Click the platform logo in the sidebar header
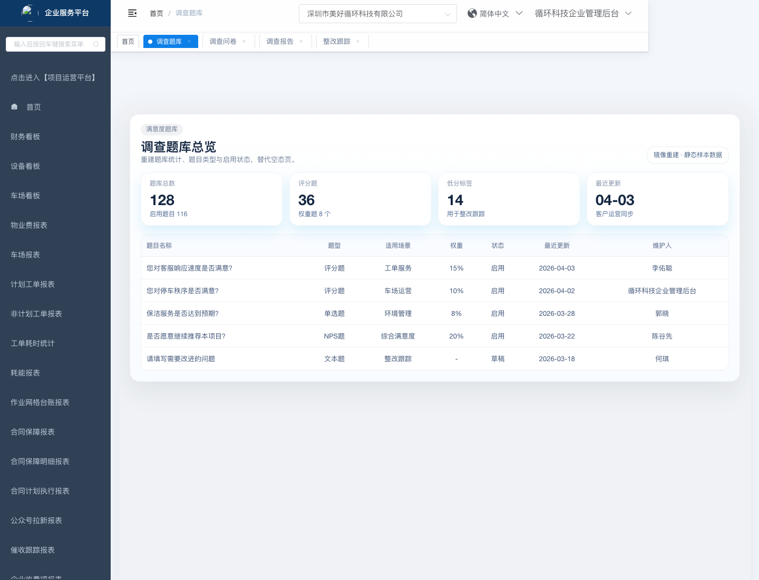The image size is (759, 580). pos(28,12)
